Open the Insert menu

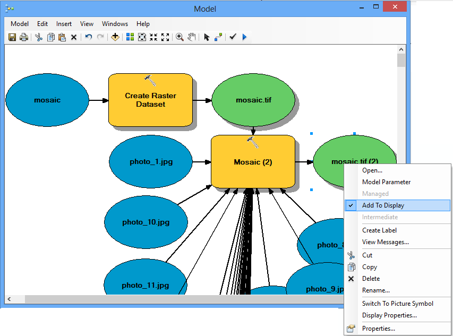[64, 24]
